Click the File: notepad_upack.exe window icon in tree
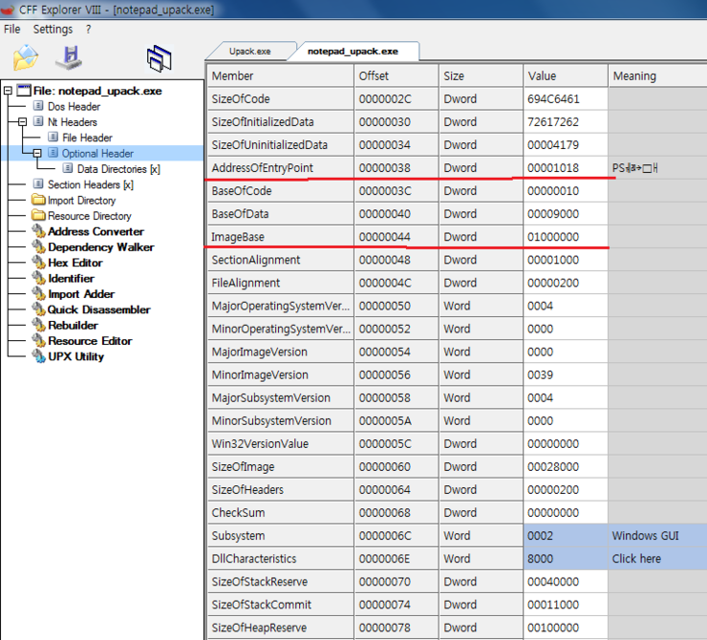The width and height of the screenshot is (707, 640). [x=24, y=90]
